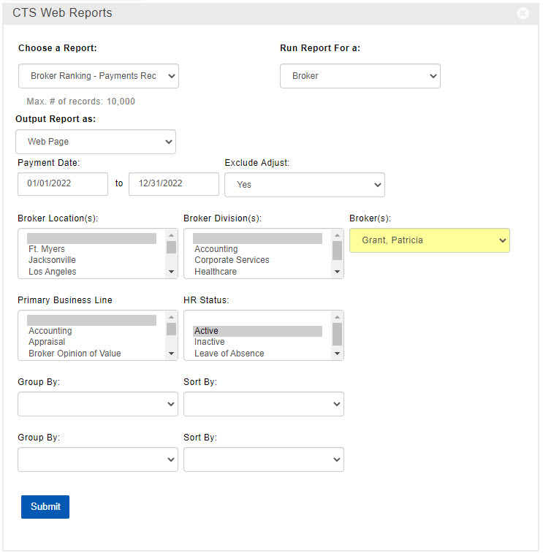Click the Submit button
This screenshot has width=543, height=553.
click(45, 507)
